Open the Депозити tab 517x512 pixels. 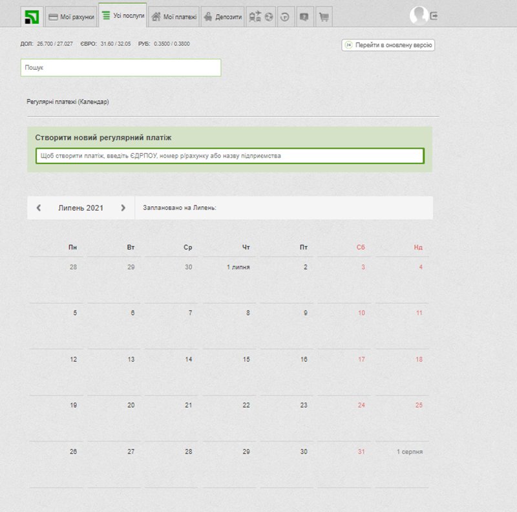(223, 17)
